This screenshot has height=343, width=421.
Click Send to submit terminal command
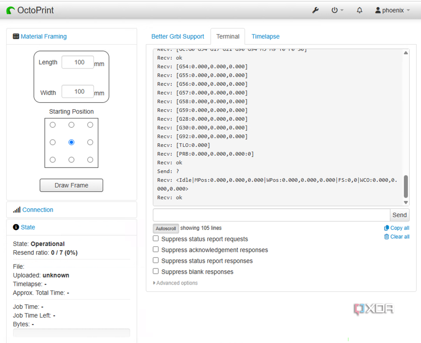pos(400,215)
